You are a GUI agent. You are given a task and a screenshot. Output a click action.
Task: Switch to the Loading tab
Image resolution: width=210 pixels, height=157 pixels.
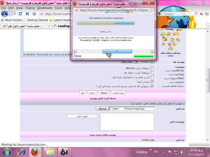pos(62,26)
